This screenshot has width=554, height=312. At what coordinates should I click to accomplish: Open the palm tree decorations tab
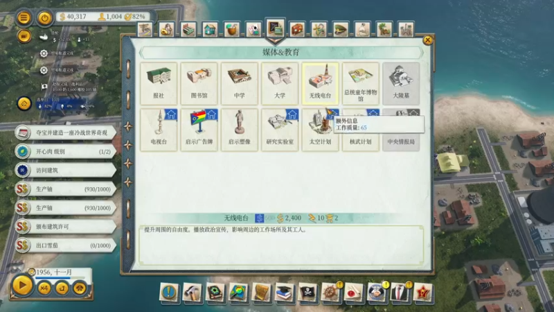click(x=384, y=29)
